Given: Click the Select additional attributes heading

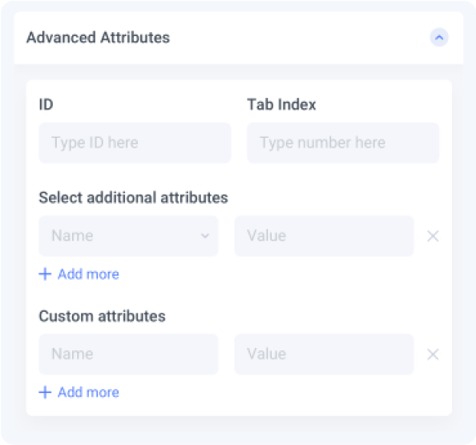Looking at the screenshot, I should tap(133, 197).
